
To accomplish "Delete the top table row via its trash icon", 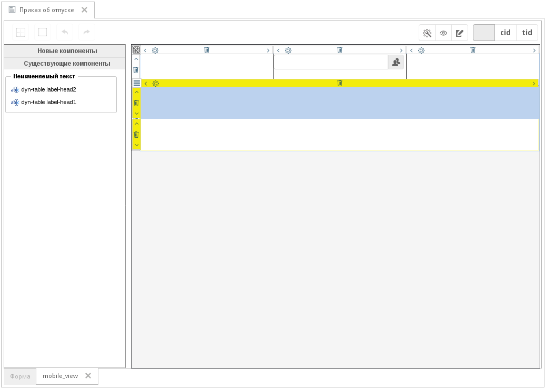I will [x=136, y=70].
